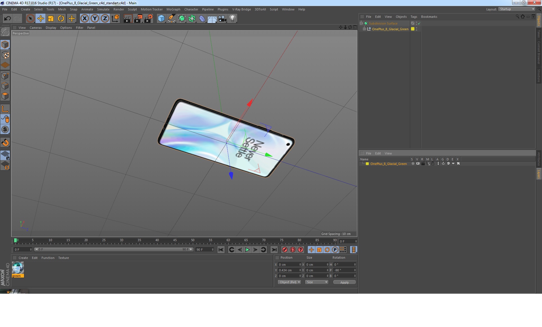Click the yellow layer swatch of OnePlus_8_Glacial_Green
This screenshot has height=327, width=542.
[x=413, y=29]
